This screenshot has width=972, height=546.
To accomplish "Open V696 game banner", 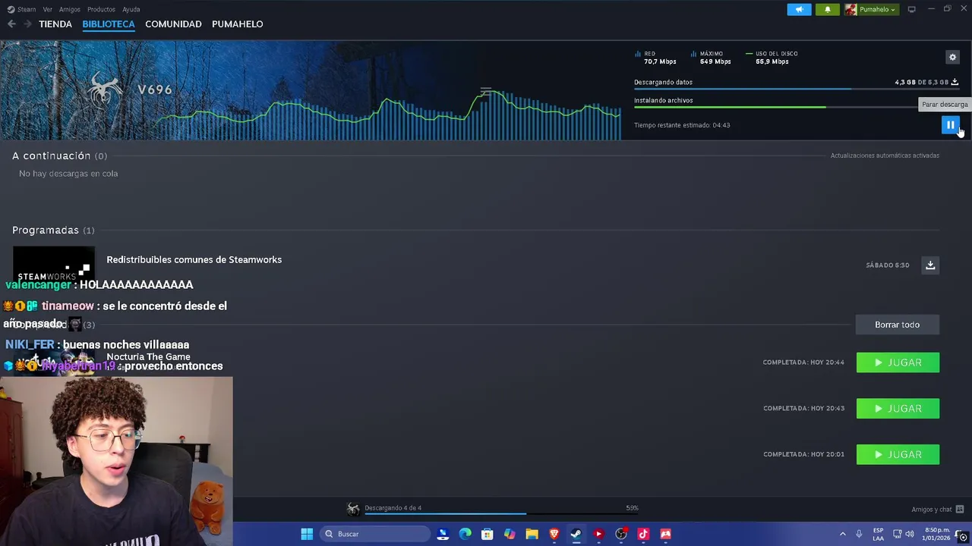I will click(311, 90).
